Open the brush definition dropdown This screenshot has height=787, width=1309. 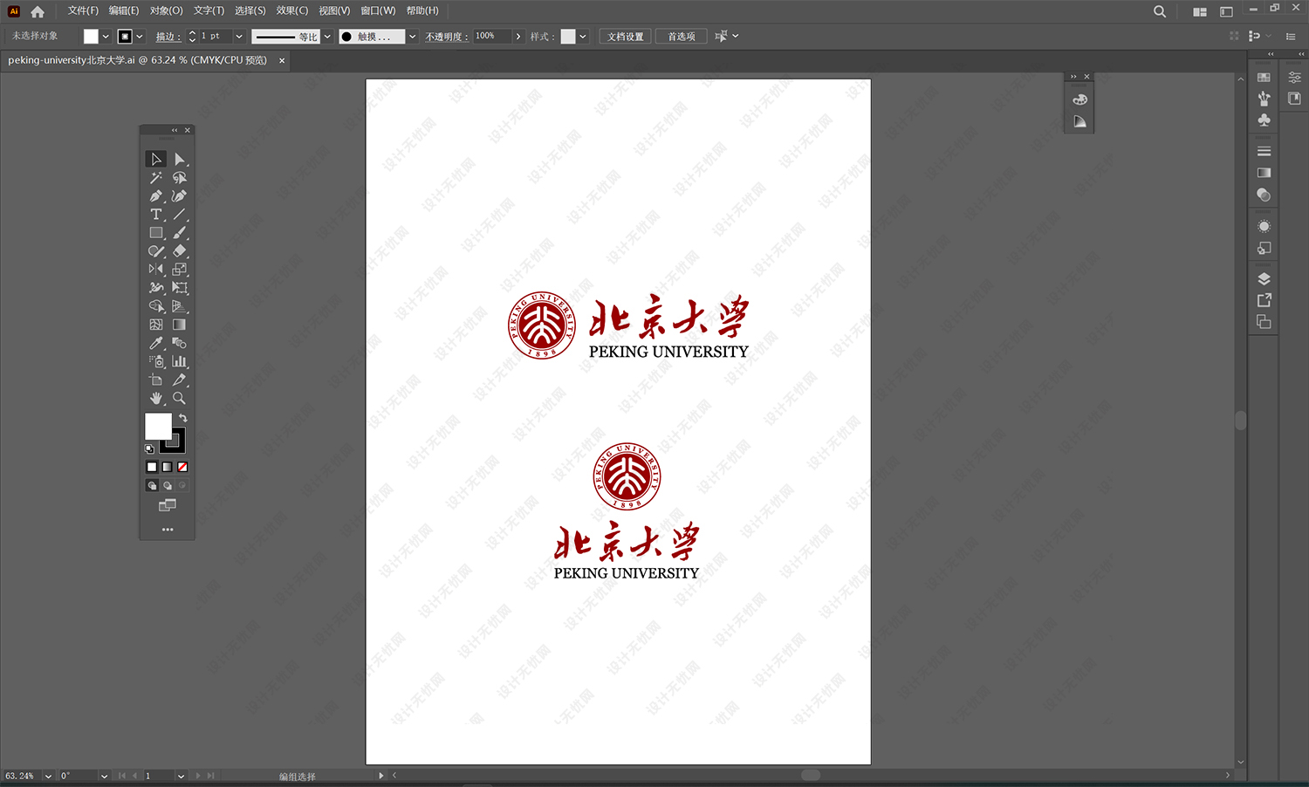[412, 37]
